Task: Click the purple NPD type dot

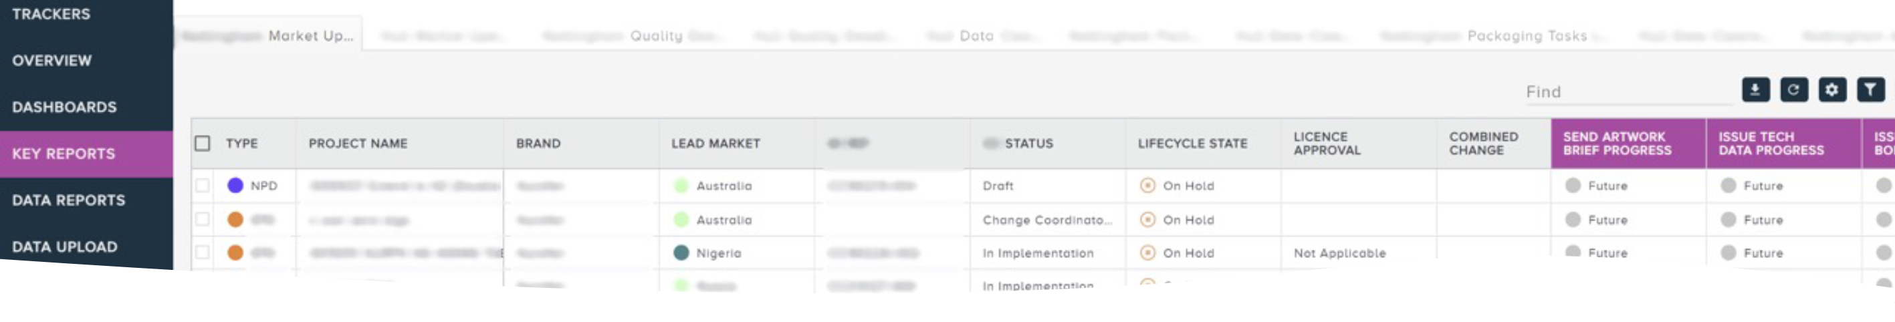Action: [x=235, y=186]
